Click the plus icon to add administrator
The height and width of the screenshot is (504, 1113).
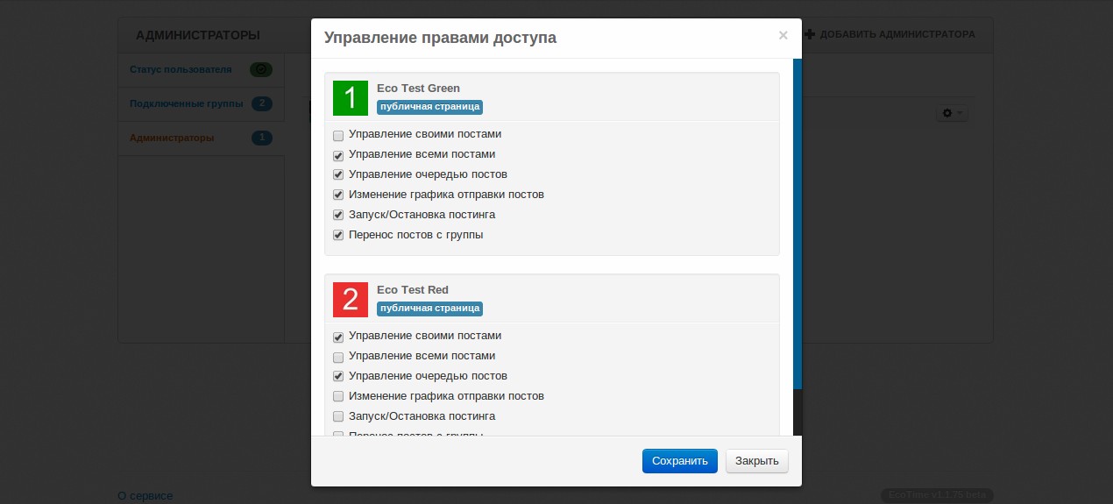click(x=810, y=34)
